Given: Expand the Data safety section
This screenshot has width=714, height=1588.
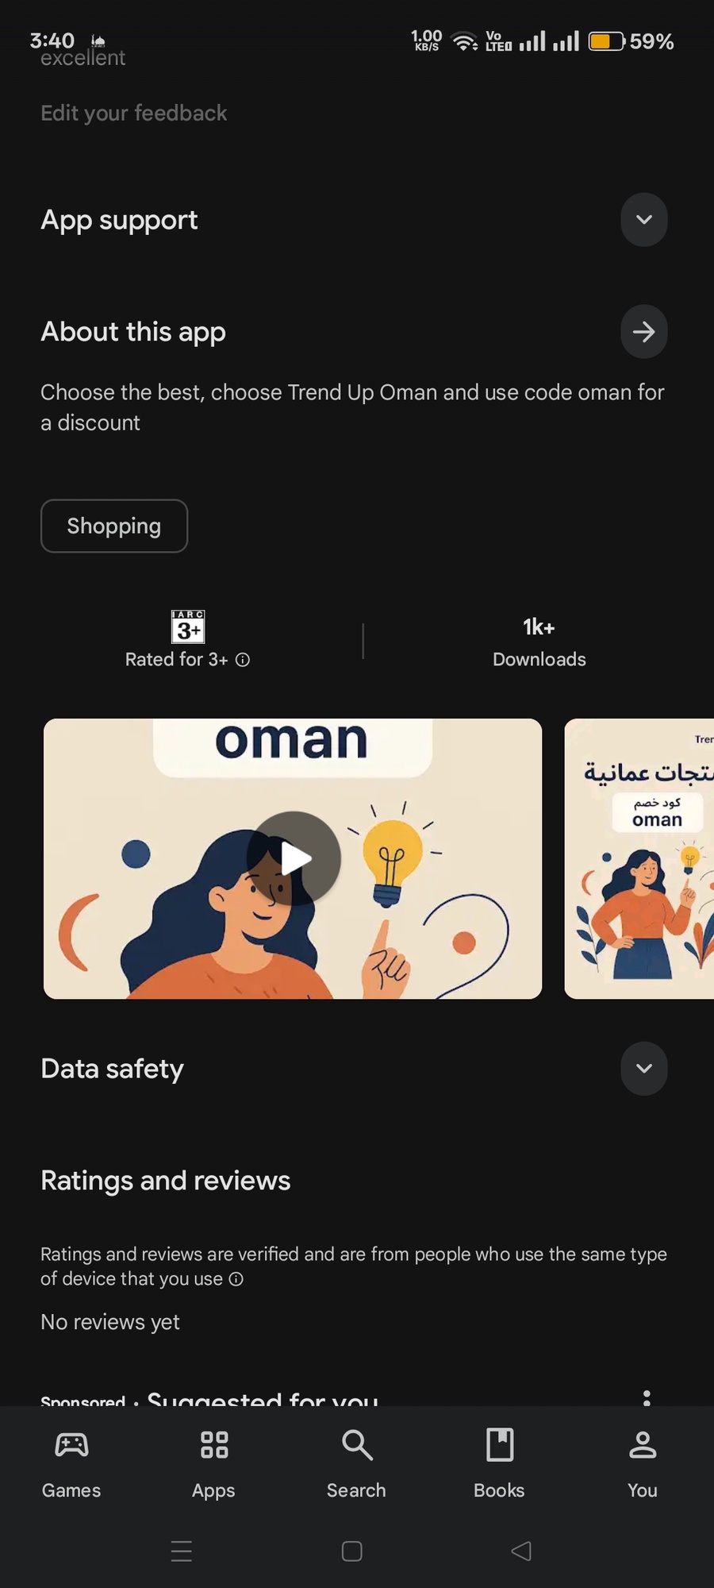Looking at the screenshot, I should coord(643,1068).
